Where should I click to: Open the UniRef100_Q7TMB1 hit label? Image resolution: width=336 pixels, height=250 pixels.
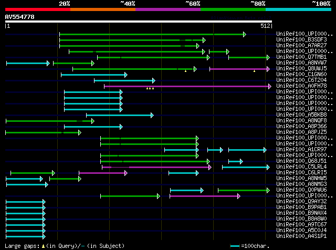301,57
